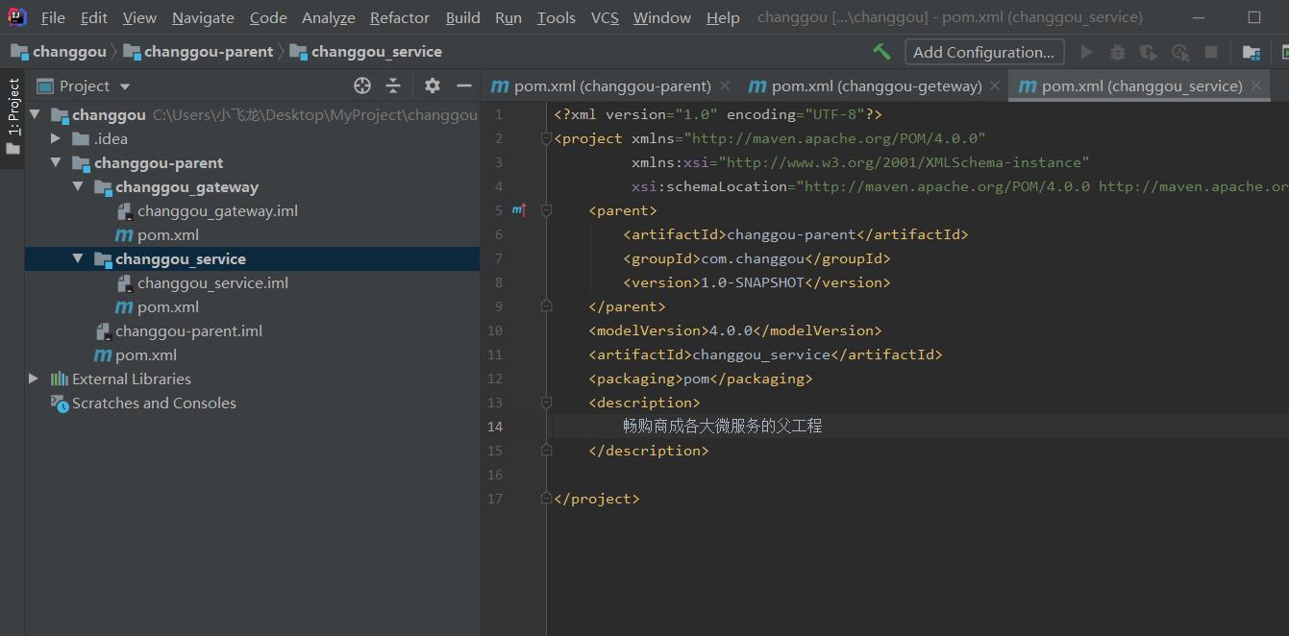Image resolution: width=1289 pixels, height=636 pixels.
Task: Select pom.xml under changgou_gateway
Action: pyautogui.click(x=168, y=234)
